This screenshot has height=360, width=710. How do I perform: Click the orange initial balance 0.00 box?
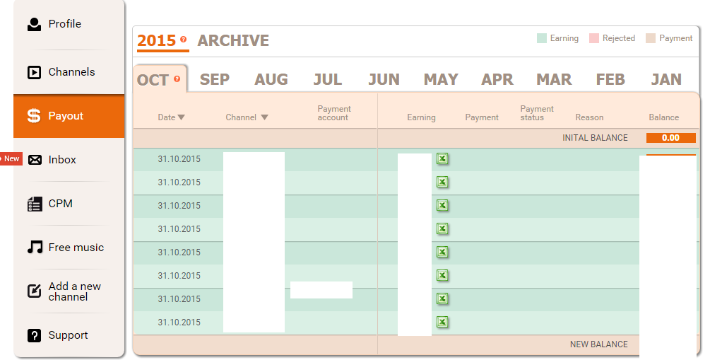pos(670,138)
